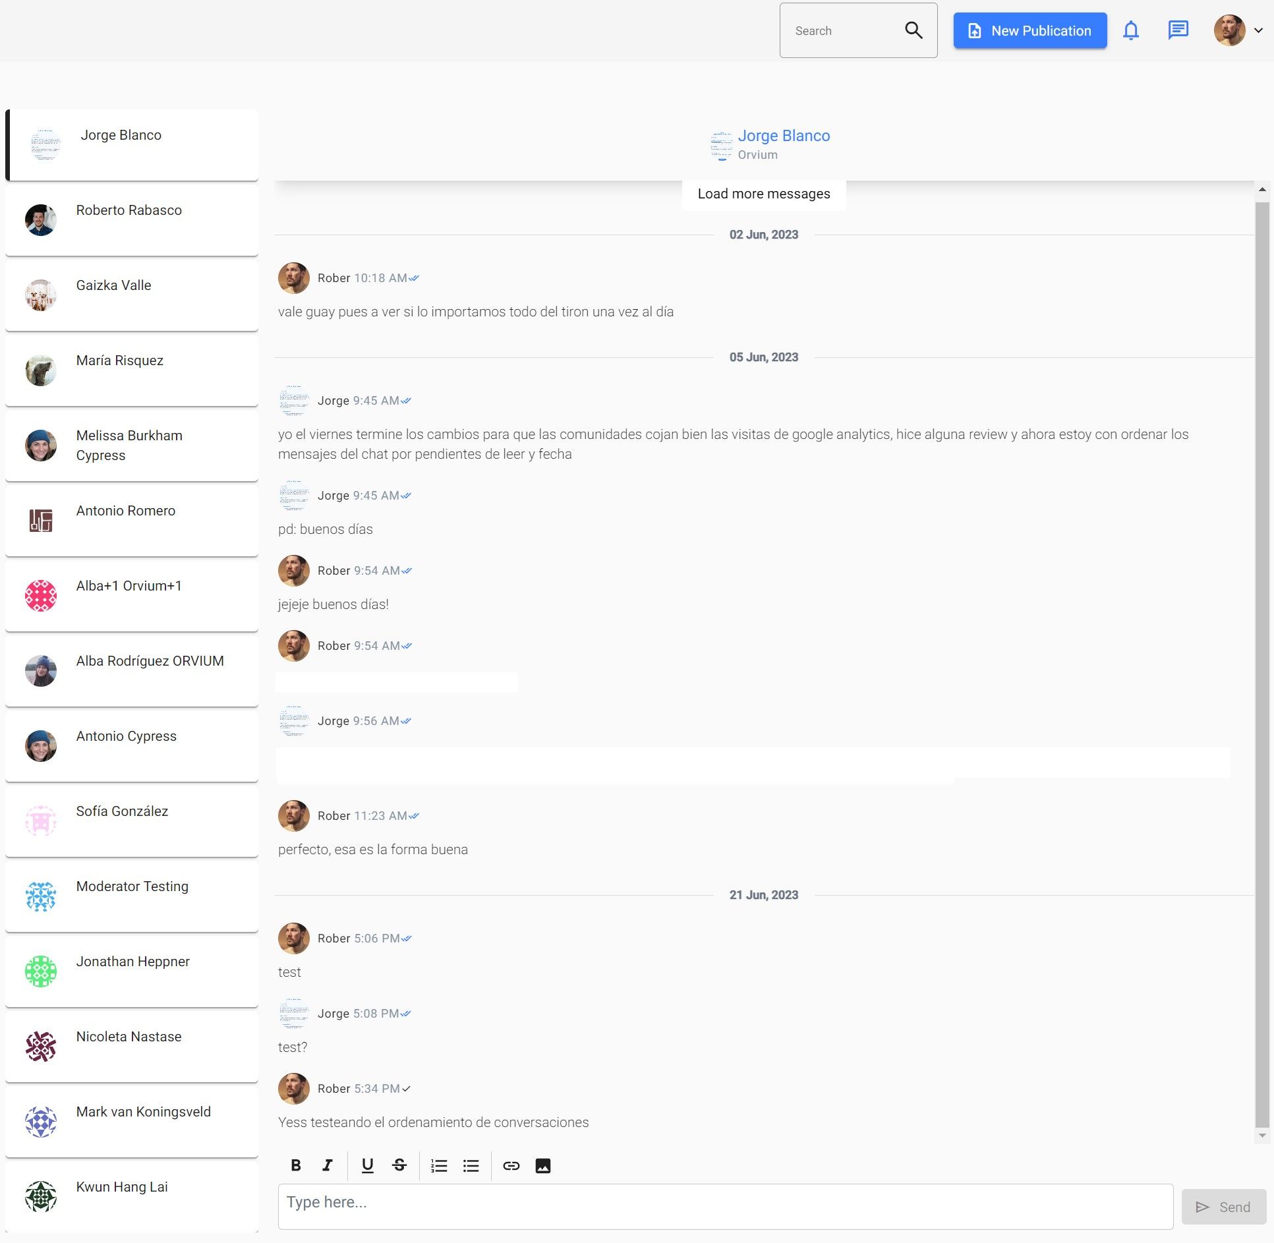This screenshot has width=1274, height=1243.
Task: Click the '21 Jun, 2023' date separator
Action: pos(763,895)
